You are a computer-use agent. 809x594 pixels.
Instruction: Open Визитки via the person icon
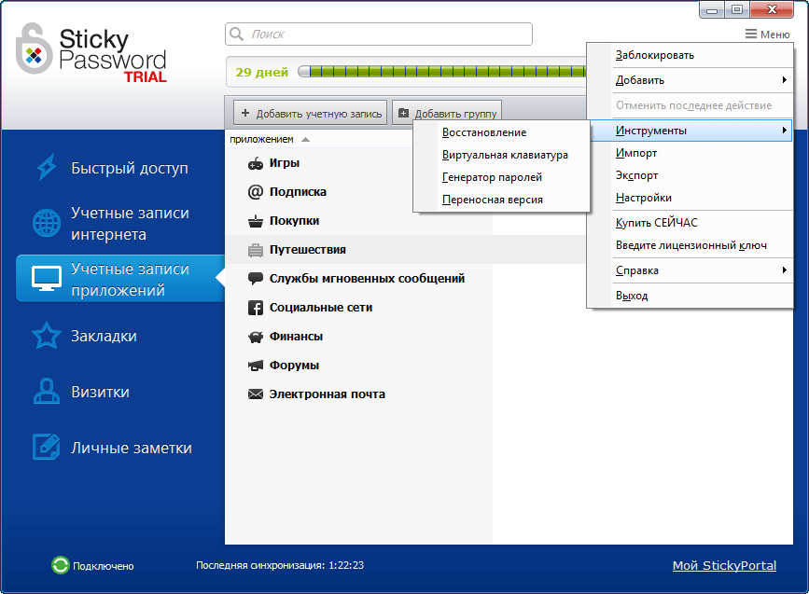pos(46,393)
